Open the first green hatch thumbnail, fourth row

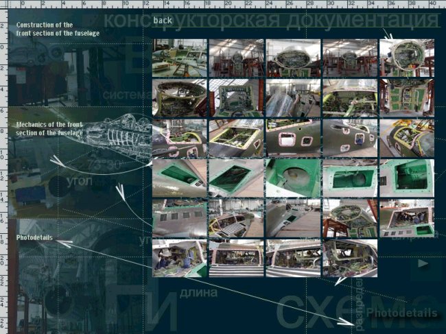pyautogui.click(x=179, y=178)
